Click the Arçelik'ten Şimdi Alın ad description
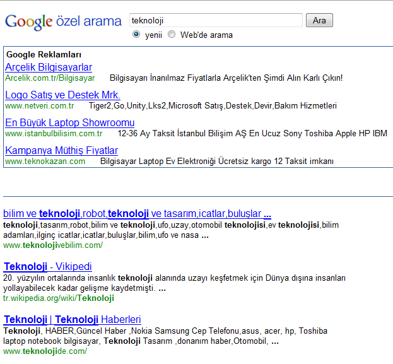Viewport: 393px width, 364px height. [226, 78]
